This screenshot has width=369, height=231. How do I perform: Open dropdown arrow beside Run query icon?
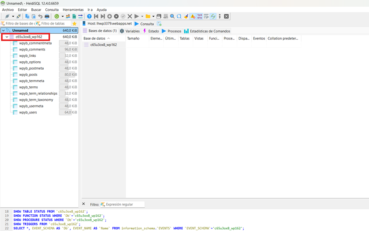pos(142,16)
